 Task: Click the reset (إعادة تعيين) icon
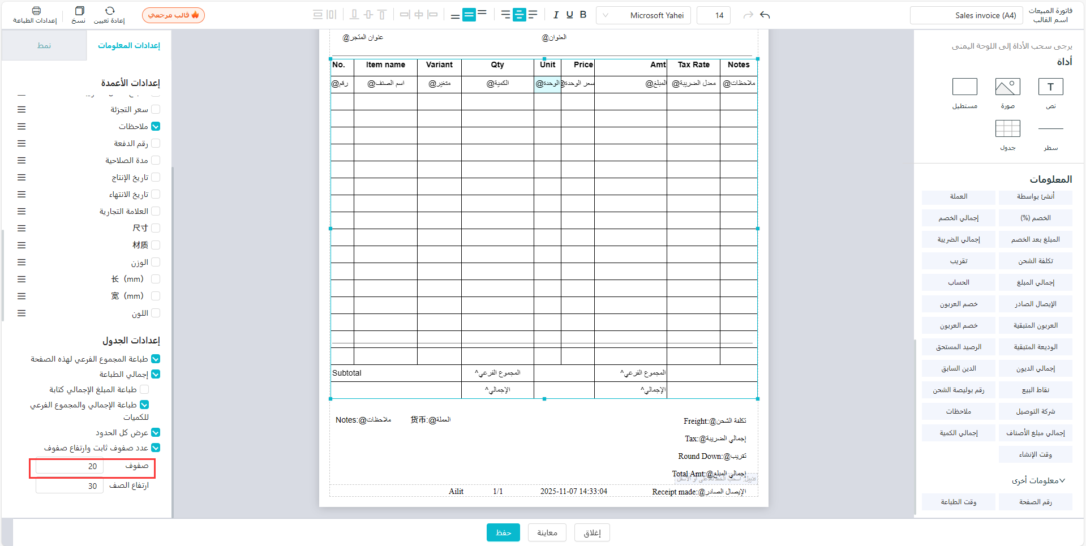110,11
